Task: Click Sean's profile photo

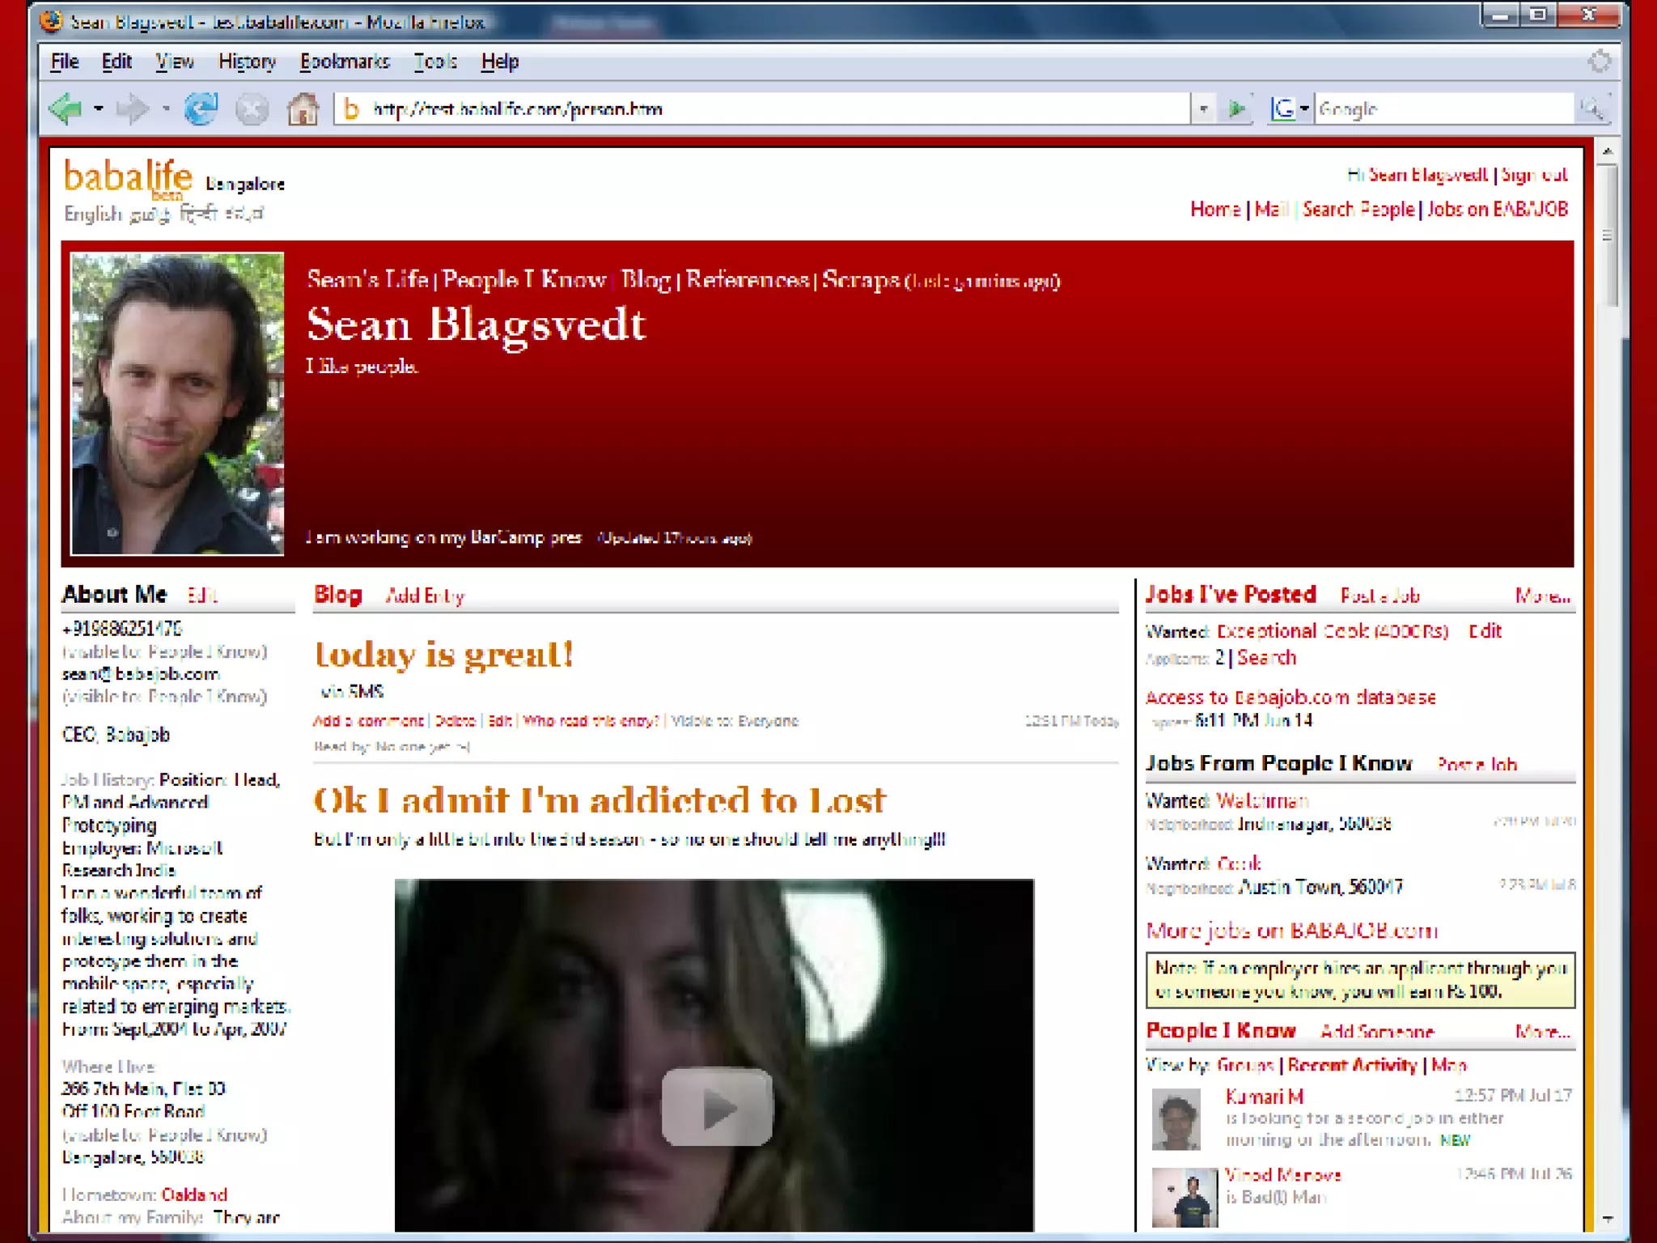Action: 177,403
